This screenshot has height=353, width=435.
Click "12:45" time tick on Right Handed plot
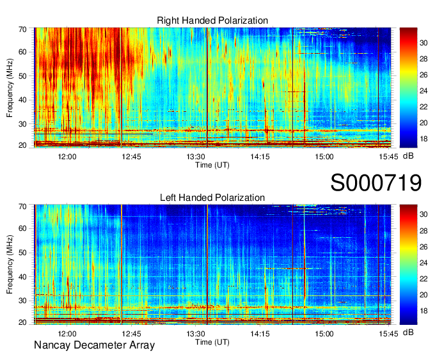(x=132, y=157)
